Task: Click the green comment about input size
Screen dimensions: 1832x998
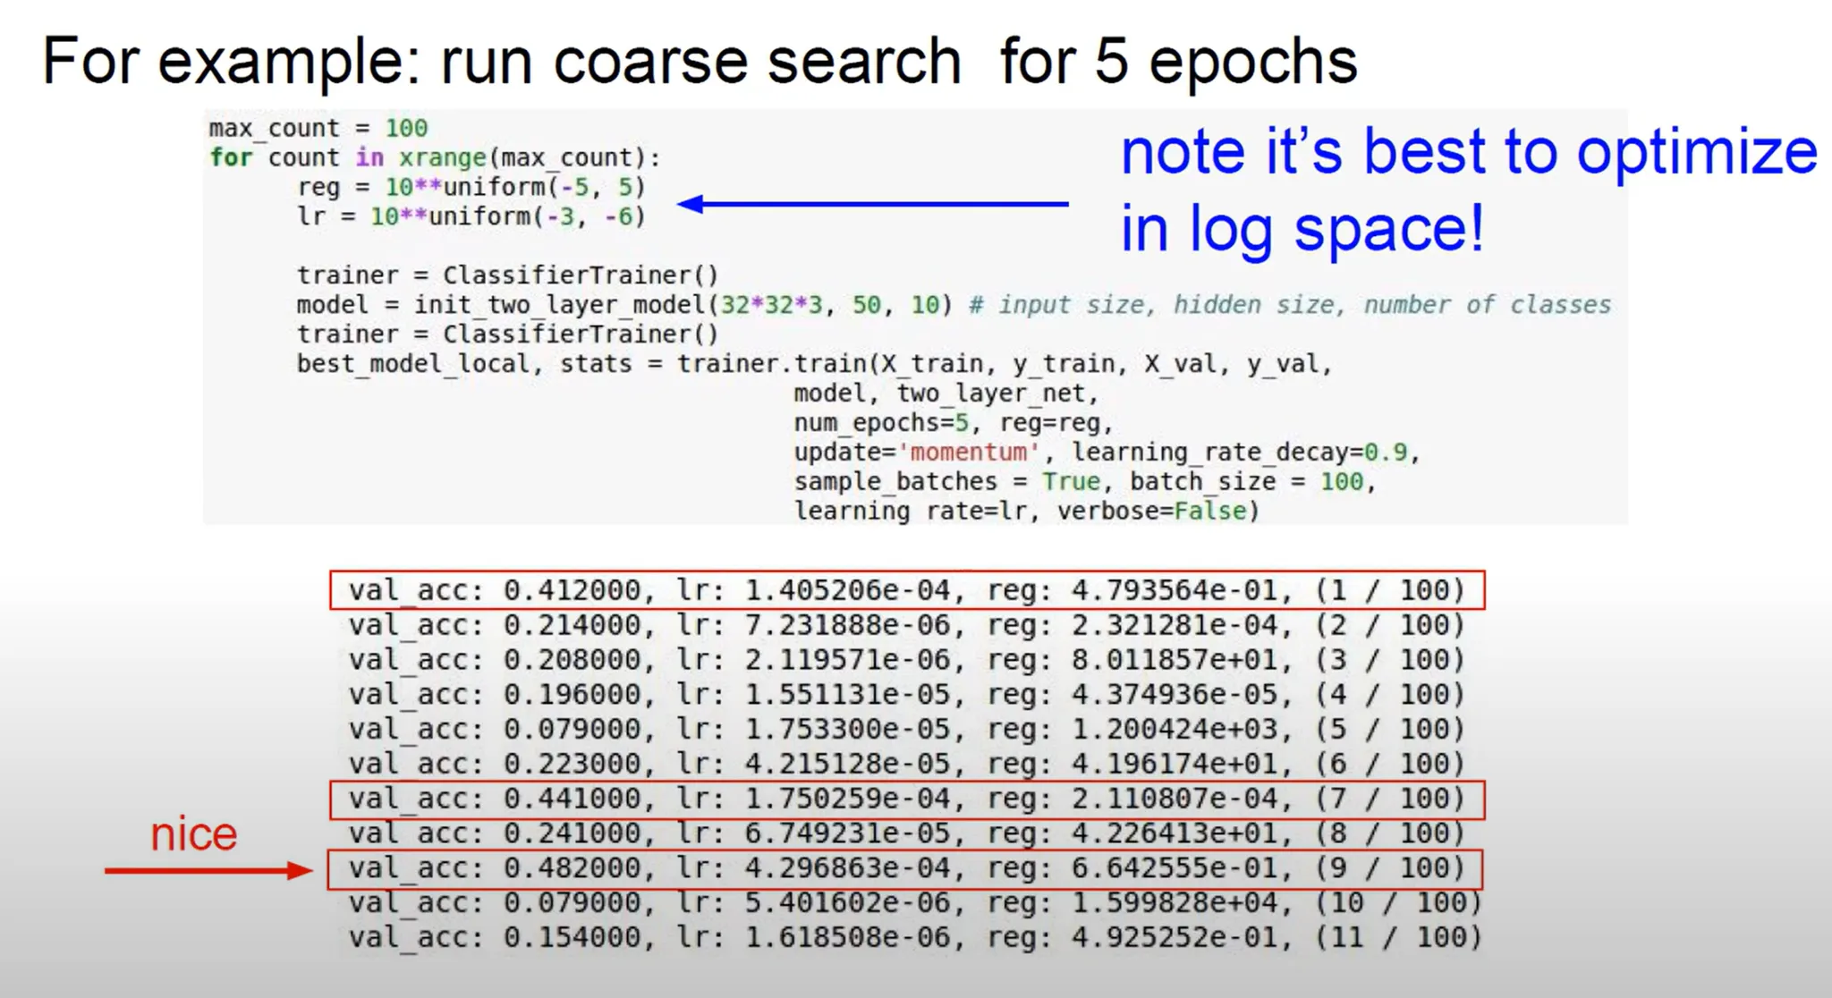Action: click(x=1290, y=305)
